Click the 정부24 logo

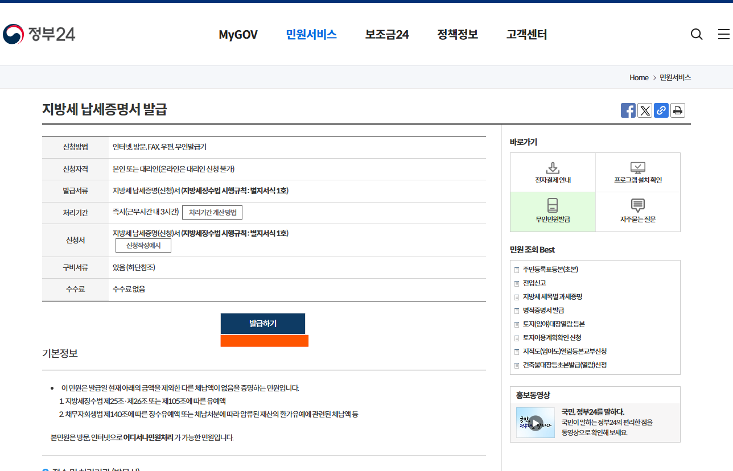click(x=38, y=34)
